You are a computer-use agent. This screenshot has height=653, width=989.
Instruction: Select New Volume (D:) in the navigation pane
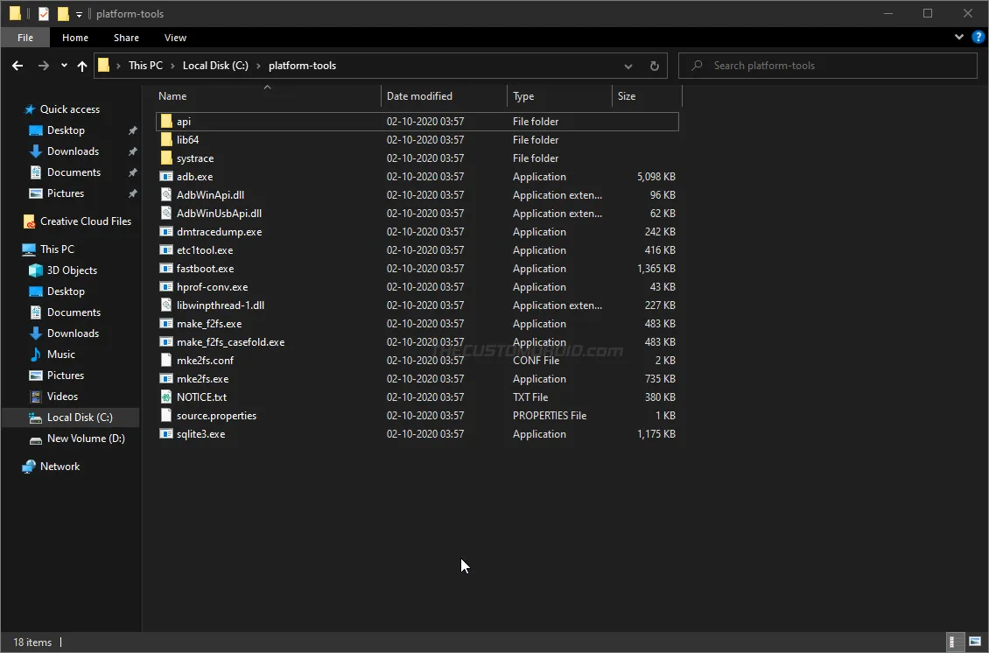[x=86, y=438]
